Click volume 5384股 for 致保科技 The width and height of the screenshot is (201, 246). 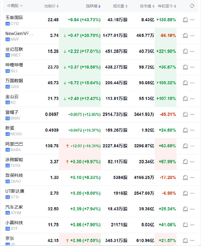[120, 177]
